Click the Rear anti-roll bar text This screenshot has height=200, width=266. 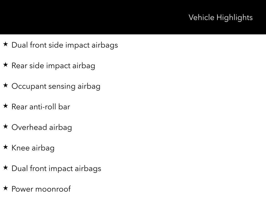point(41,107)
